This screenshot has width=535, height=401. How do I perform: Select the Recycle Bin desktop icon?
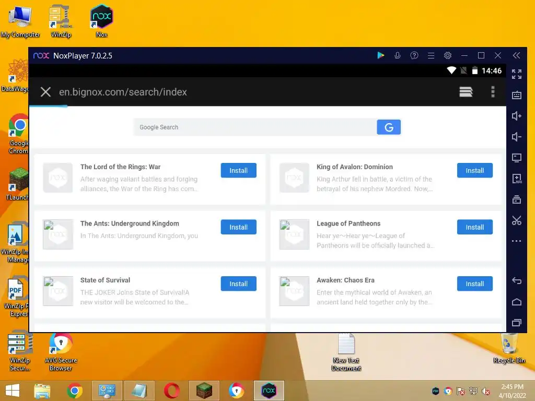pos(509,348)
